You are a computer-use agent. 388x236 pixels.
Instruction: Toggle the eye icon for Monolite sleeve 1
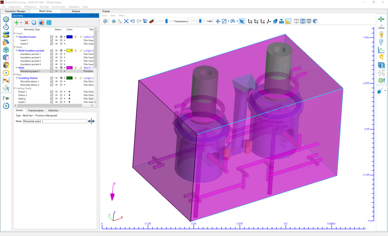pos(56,81)
